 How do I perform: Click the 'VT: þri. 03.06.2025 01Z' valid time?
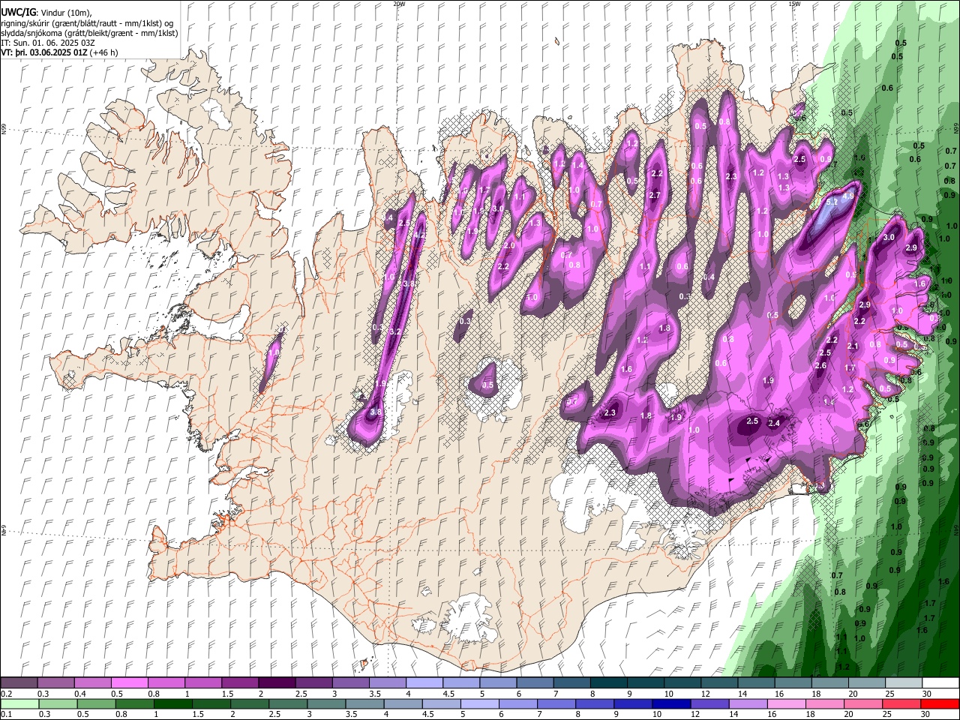44,53
